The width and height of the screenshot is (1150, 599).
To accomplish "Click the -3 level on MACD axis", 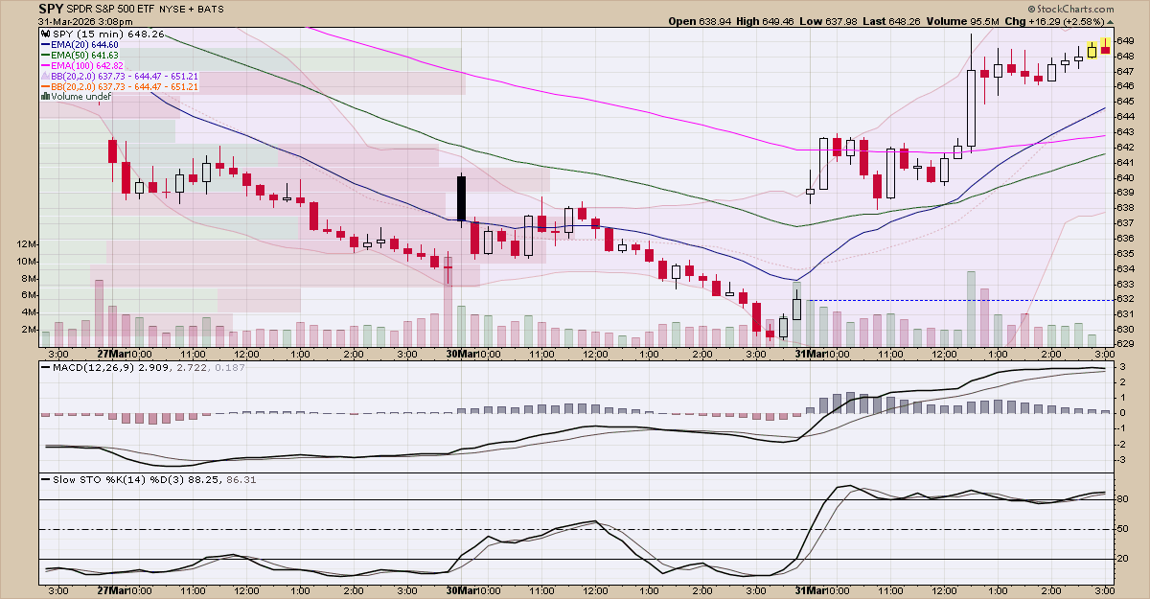I will tap(1121, 459).
